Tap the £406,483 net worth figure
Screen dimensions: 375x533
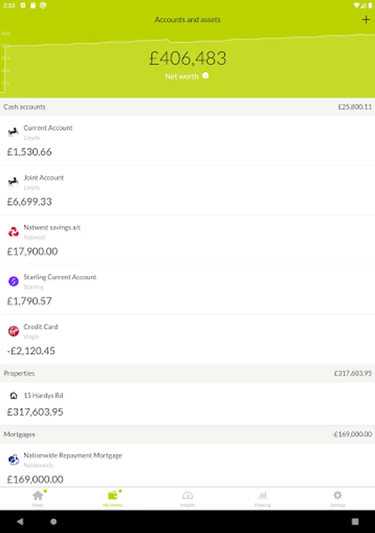(x=187, y=59)
